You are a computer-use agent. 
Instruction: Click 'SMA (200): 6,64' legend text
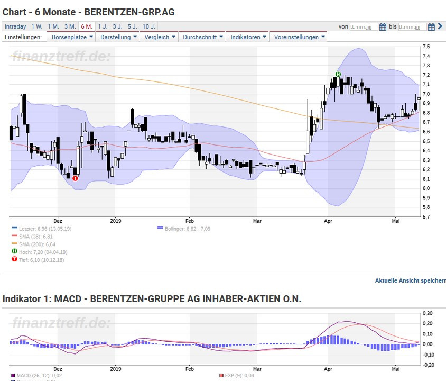38,244
